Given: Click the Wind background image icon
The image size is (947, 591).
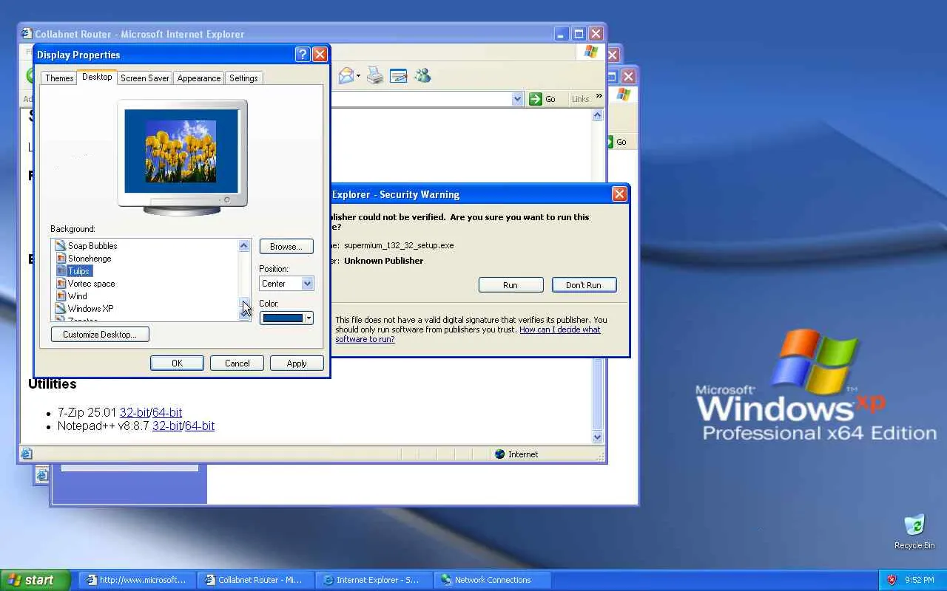Looking at the screenshot, I should [61, 296].
